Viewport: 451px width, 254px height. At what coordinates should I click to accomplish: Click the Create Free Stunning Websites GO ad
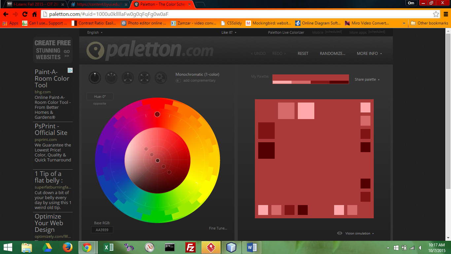click(53, 50)
